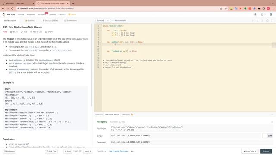Open the Chrome tab search chevron
This screenshot has height=155, width=276.
(273, 3)
